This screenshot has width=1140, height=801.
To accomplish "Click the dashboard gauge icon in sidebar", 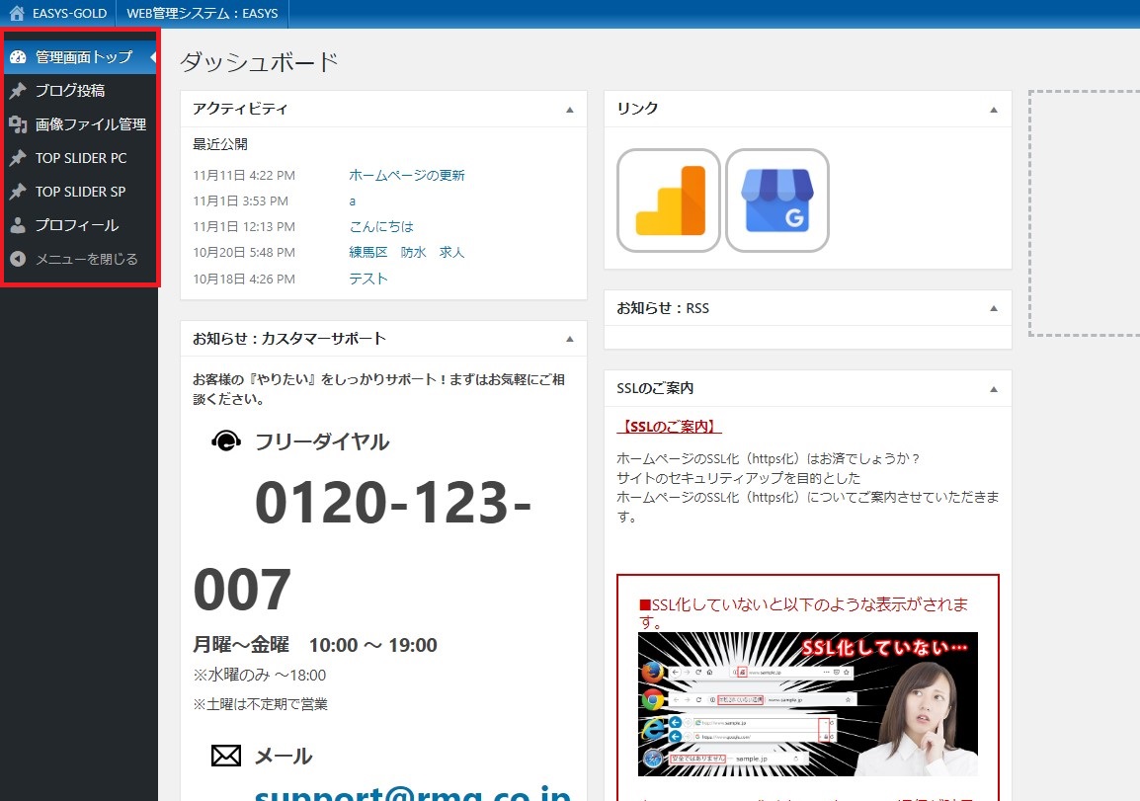I will [18, 57].
